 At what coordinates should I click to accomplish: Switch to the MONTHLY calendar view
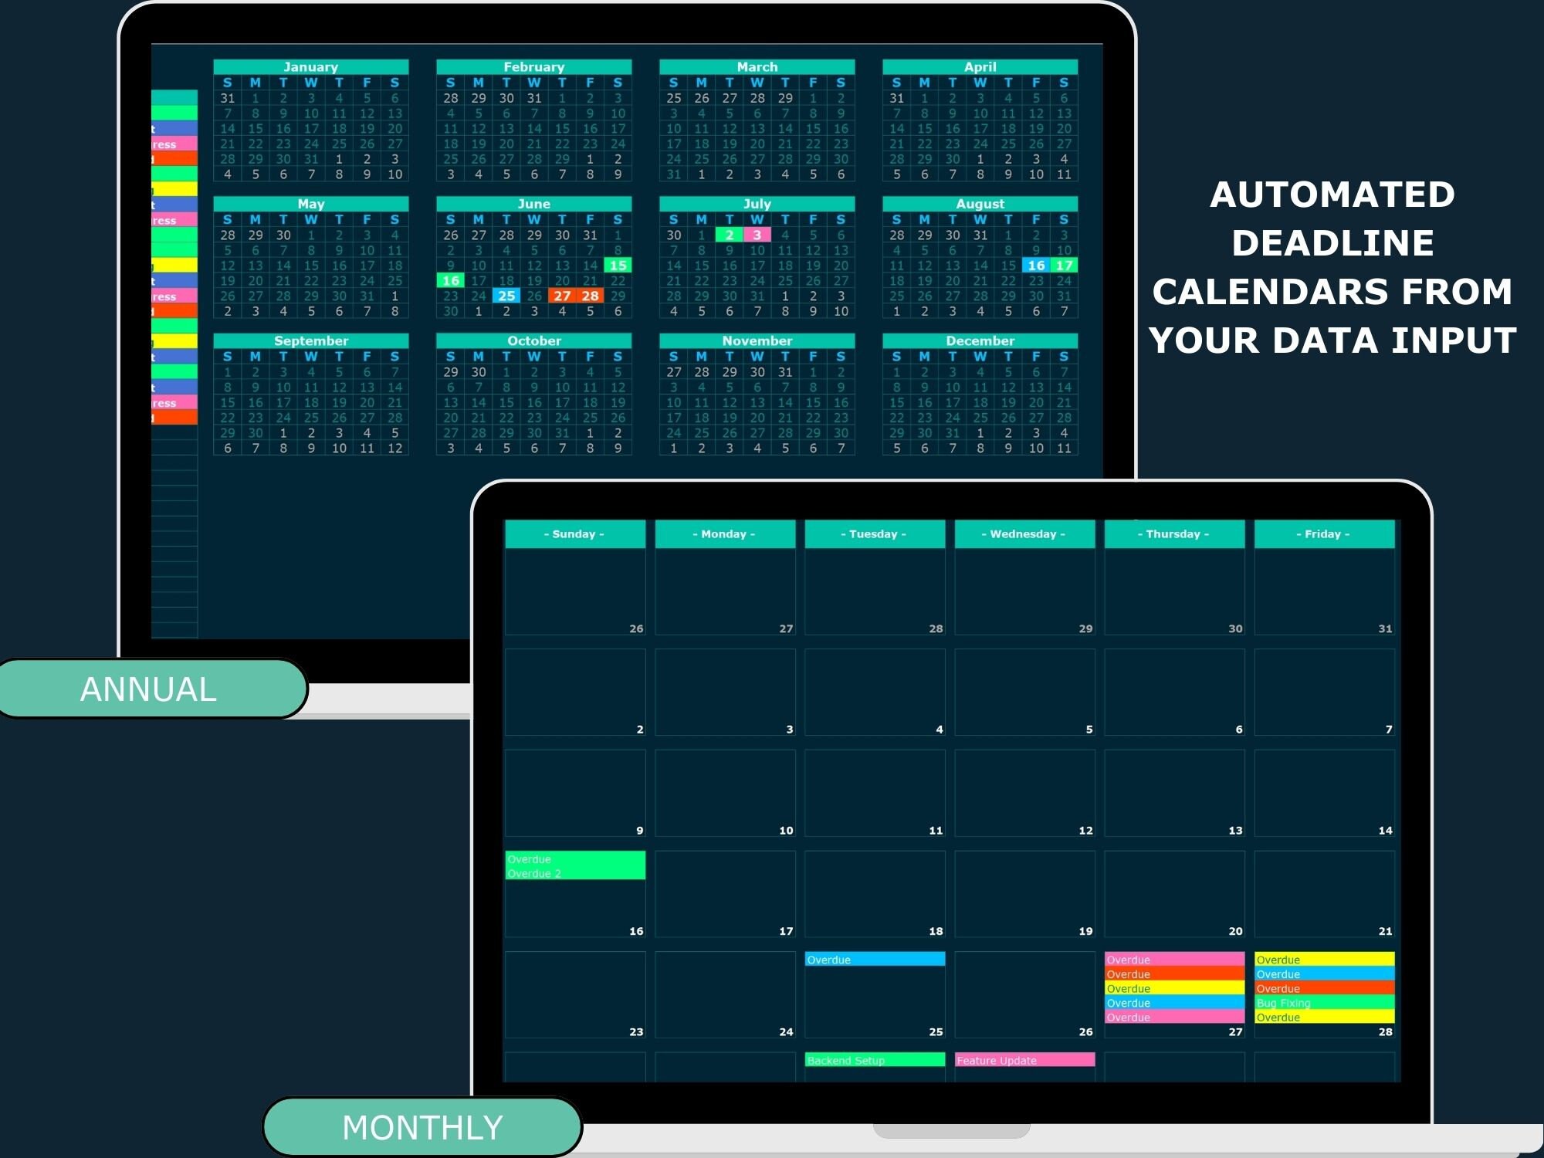coord(422,1126)
